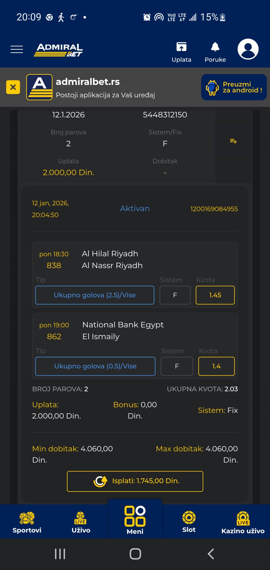Switch to Sportovi tab
270x570 pixels.
[27, 522]
